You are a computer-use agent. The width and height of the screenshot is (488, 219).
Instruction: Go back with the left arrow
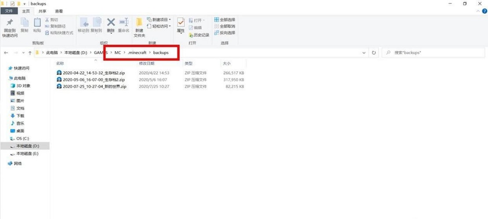pos(6,53)
